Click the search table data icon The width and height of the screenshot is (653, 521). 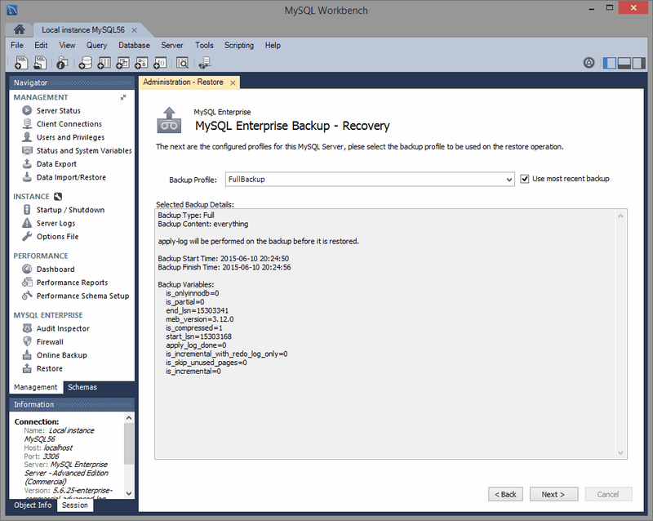tap(182, 63)
